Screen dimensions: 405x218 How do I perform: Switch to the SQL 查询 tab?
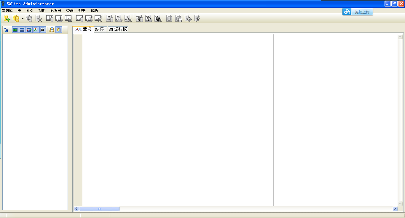point(83,29)
